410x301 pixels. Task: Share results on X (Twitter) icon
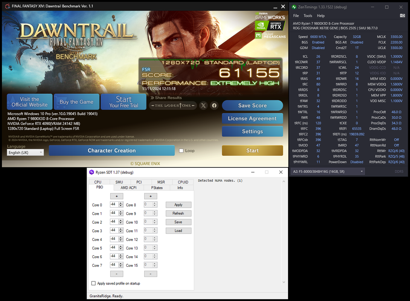203,106
